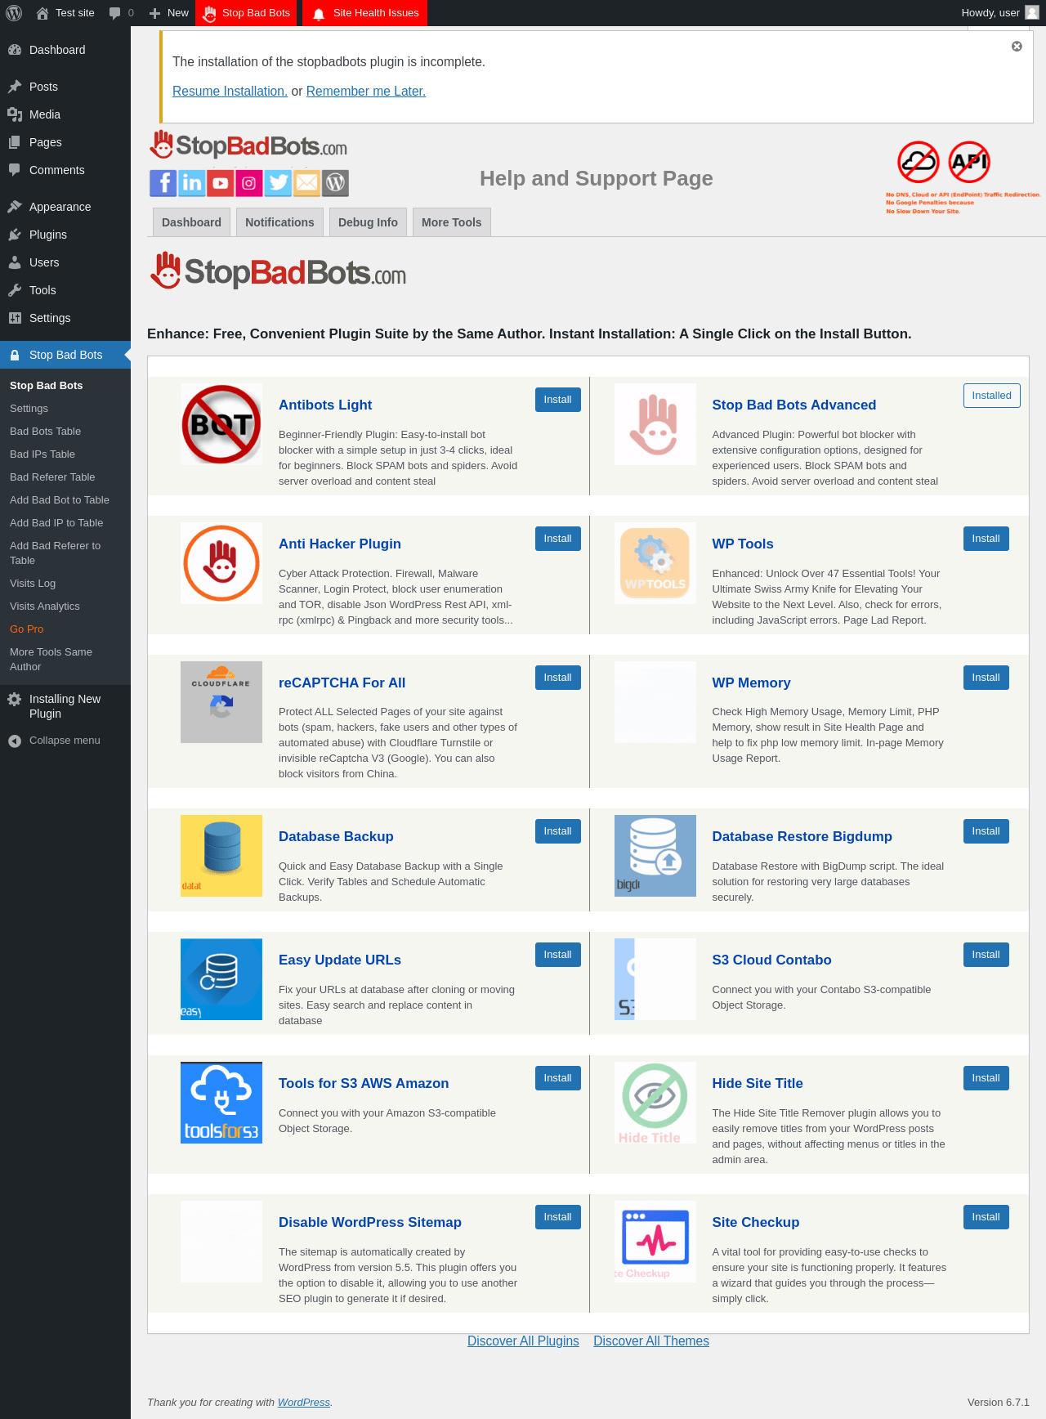Click New in the admin bar
This screenshot has width=1046, height=1419.
click(169, 13)
